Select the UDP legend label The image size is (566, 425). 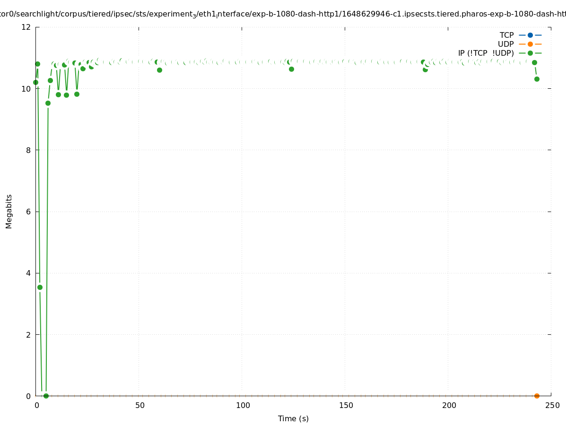coord(505,44)
